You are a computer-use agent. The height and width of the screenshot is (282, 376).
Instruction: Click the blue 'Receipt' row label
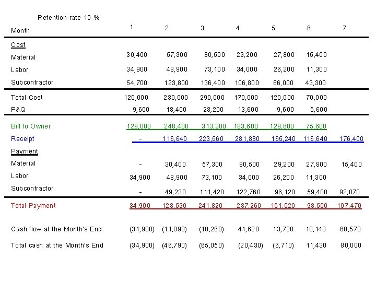[22, 138]
